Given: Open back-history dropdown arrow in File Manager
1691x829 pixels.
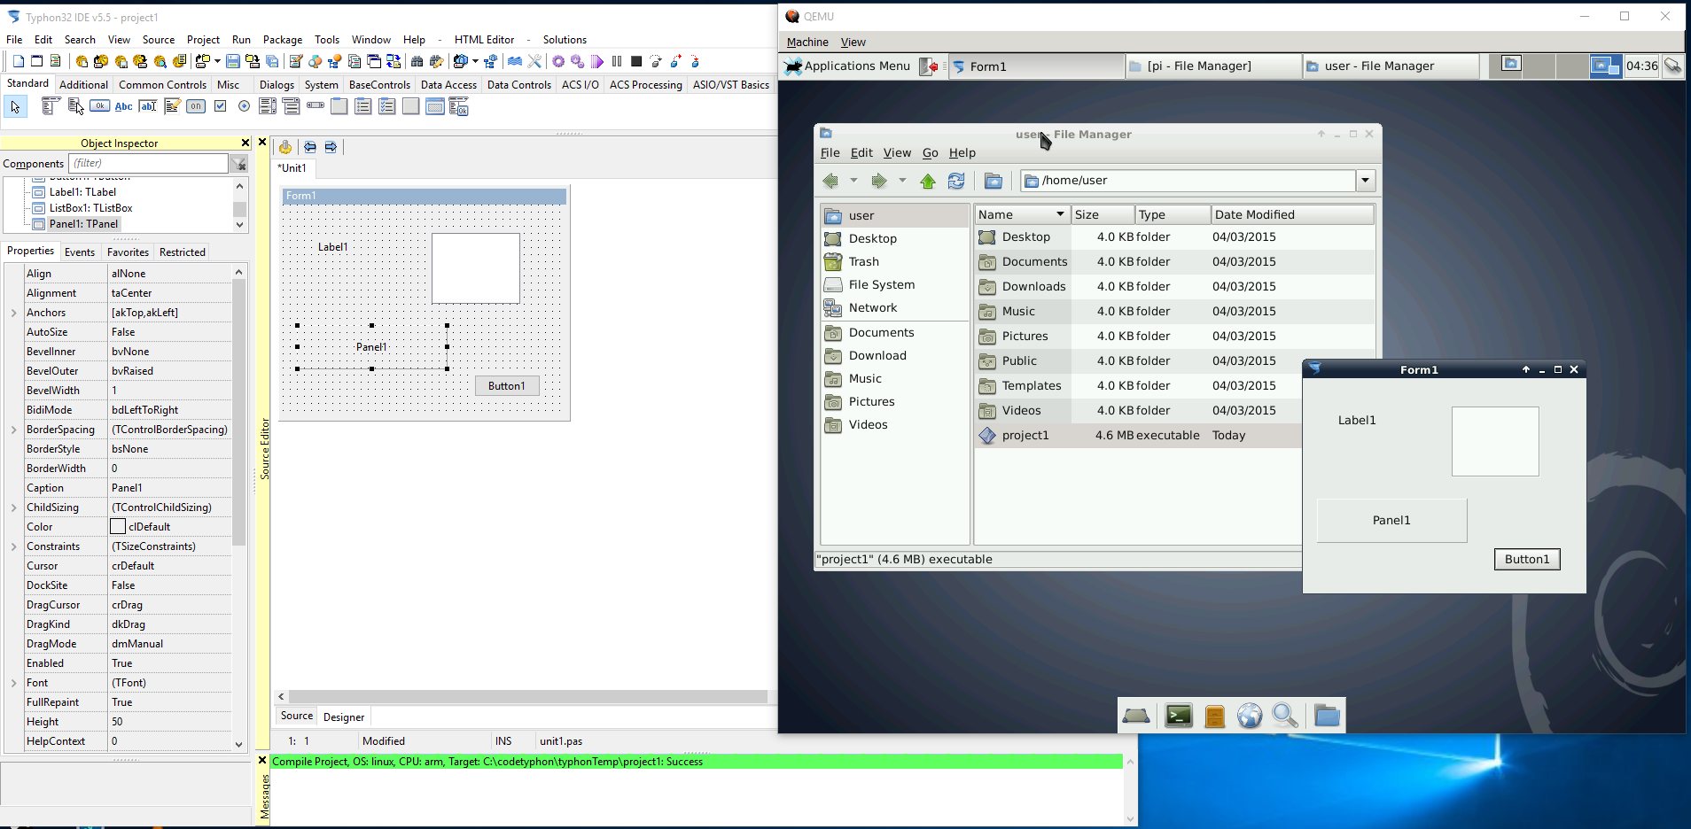Looking at the screenshot, I should 853,181.
